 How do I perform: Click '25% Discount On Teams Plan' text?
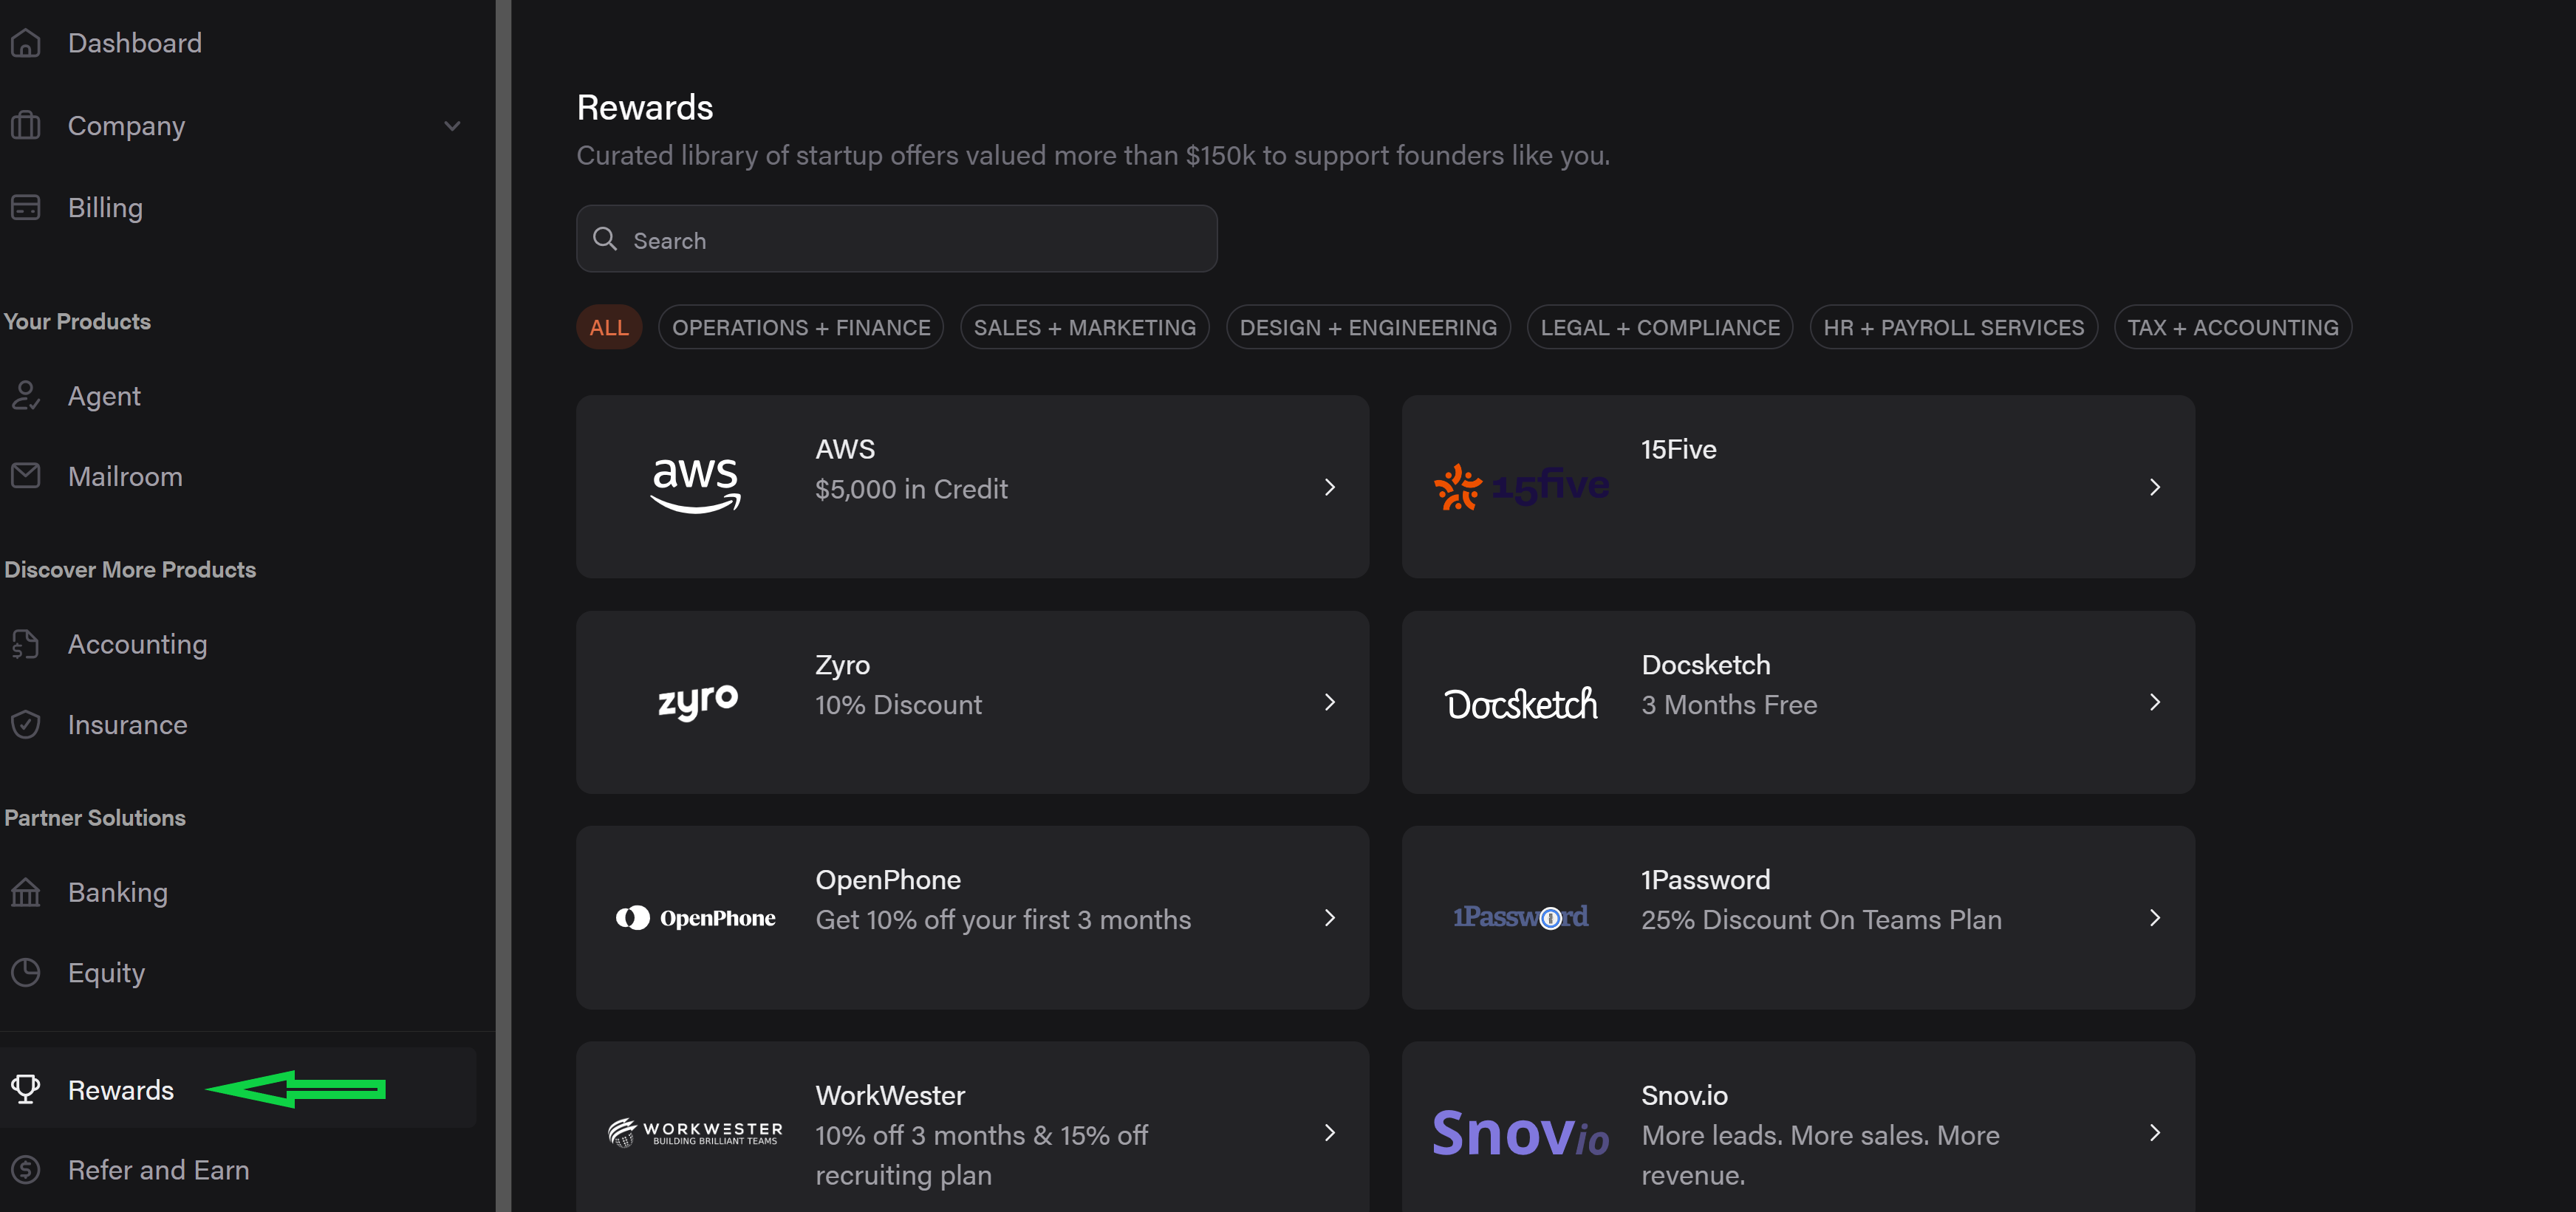point(1821,920)
